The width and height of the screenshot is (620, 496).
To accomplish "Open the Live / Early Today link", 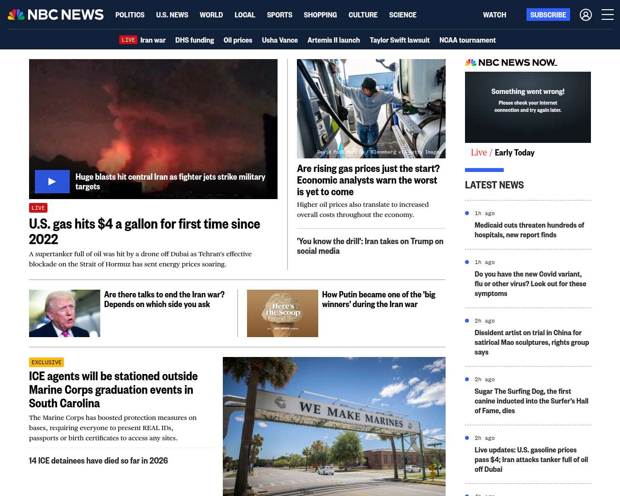I will click(x=503, y=153).
